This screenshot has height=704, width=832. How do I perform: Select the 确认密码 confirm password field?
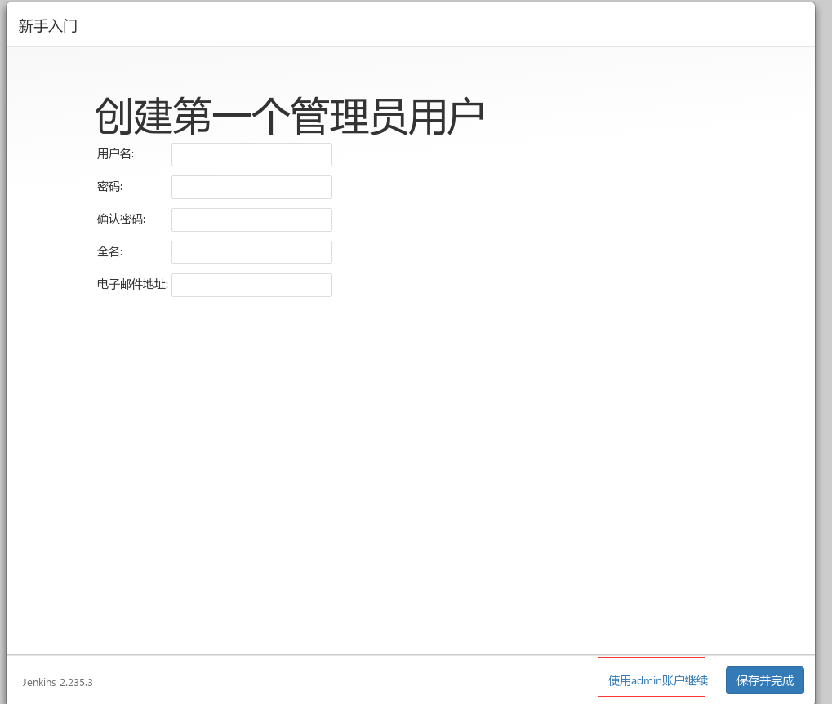click(x=251, y=219)
